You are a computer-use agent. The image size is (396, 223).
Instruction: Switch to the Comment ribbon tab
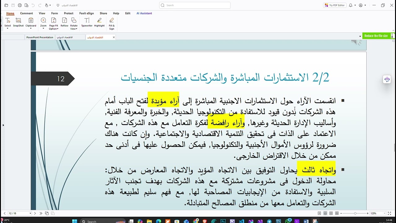tap(27, 13)
